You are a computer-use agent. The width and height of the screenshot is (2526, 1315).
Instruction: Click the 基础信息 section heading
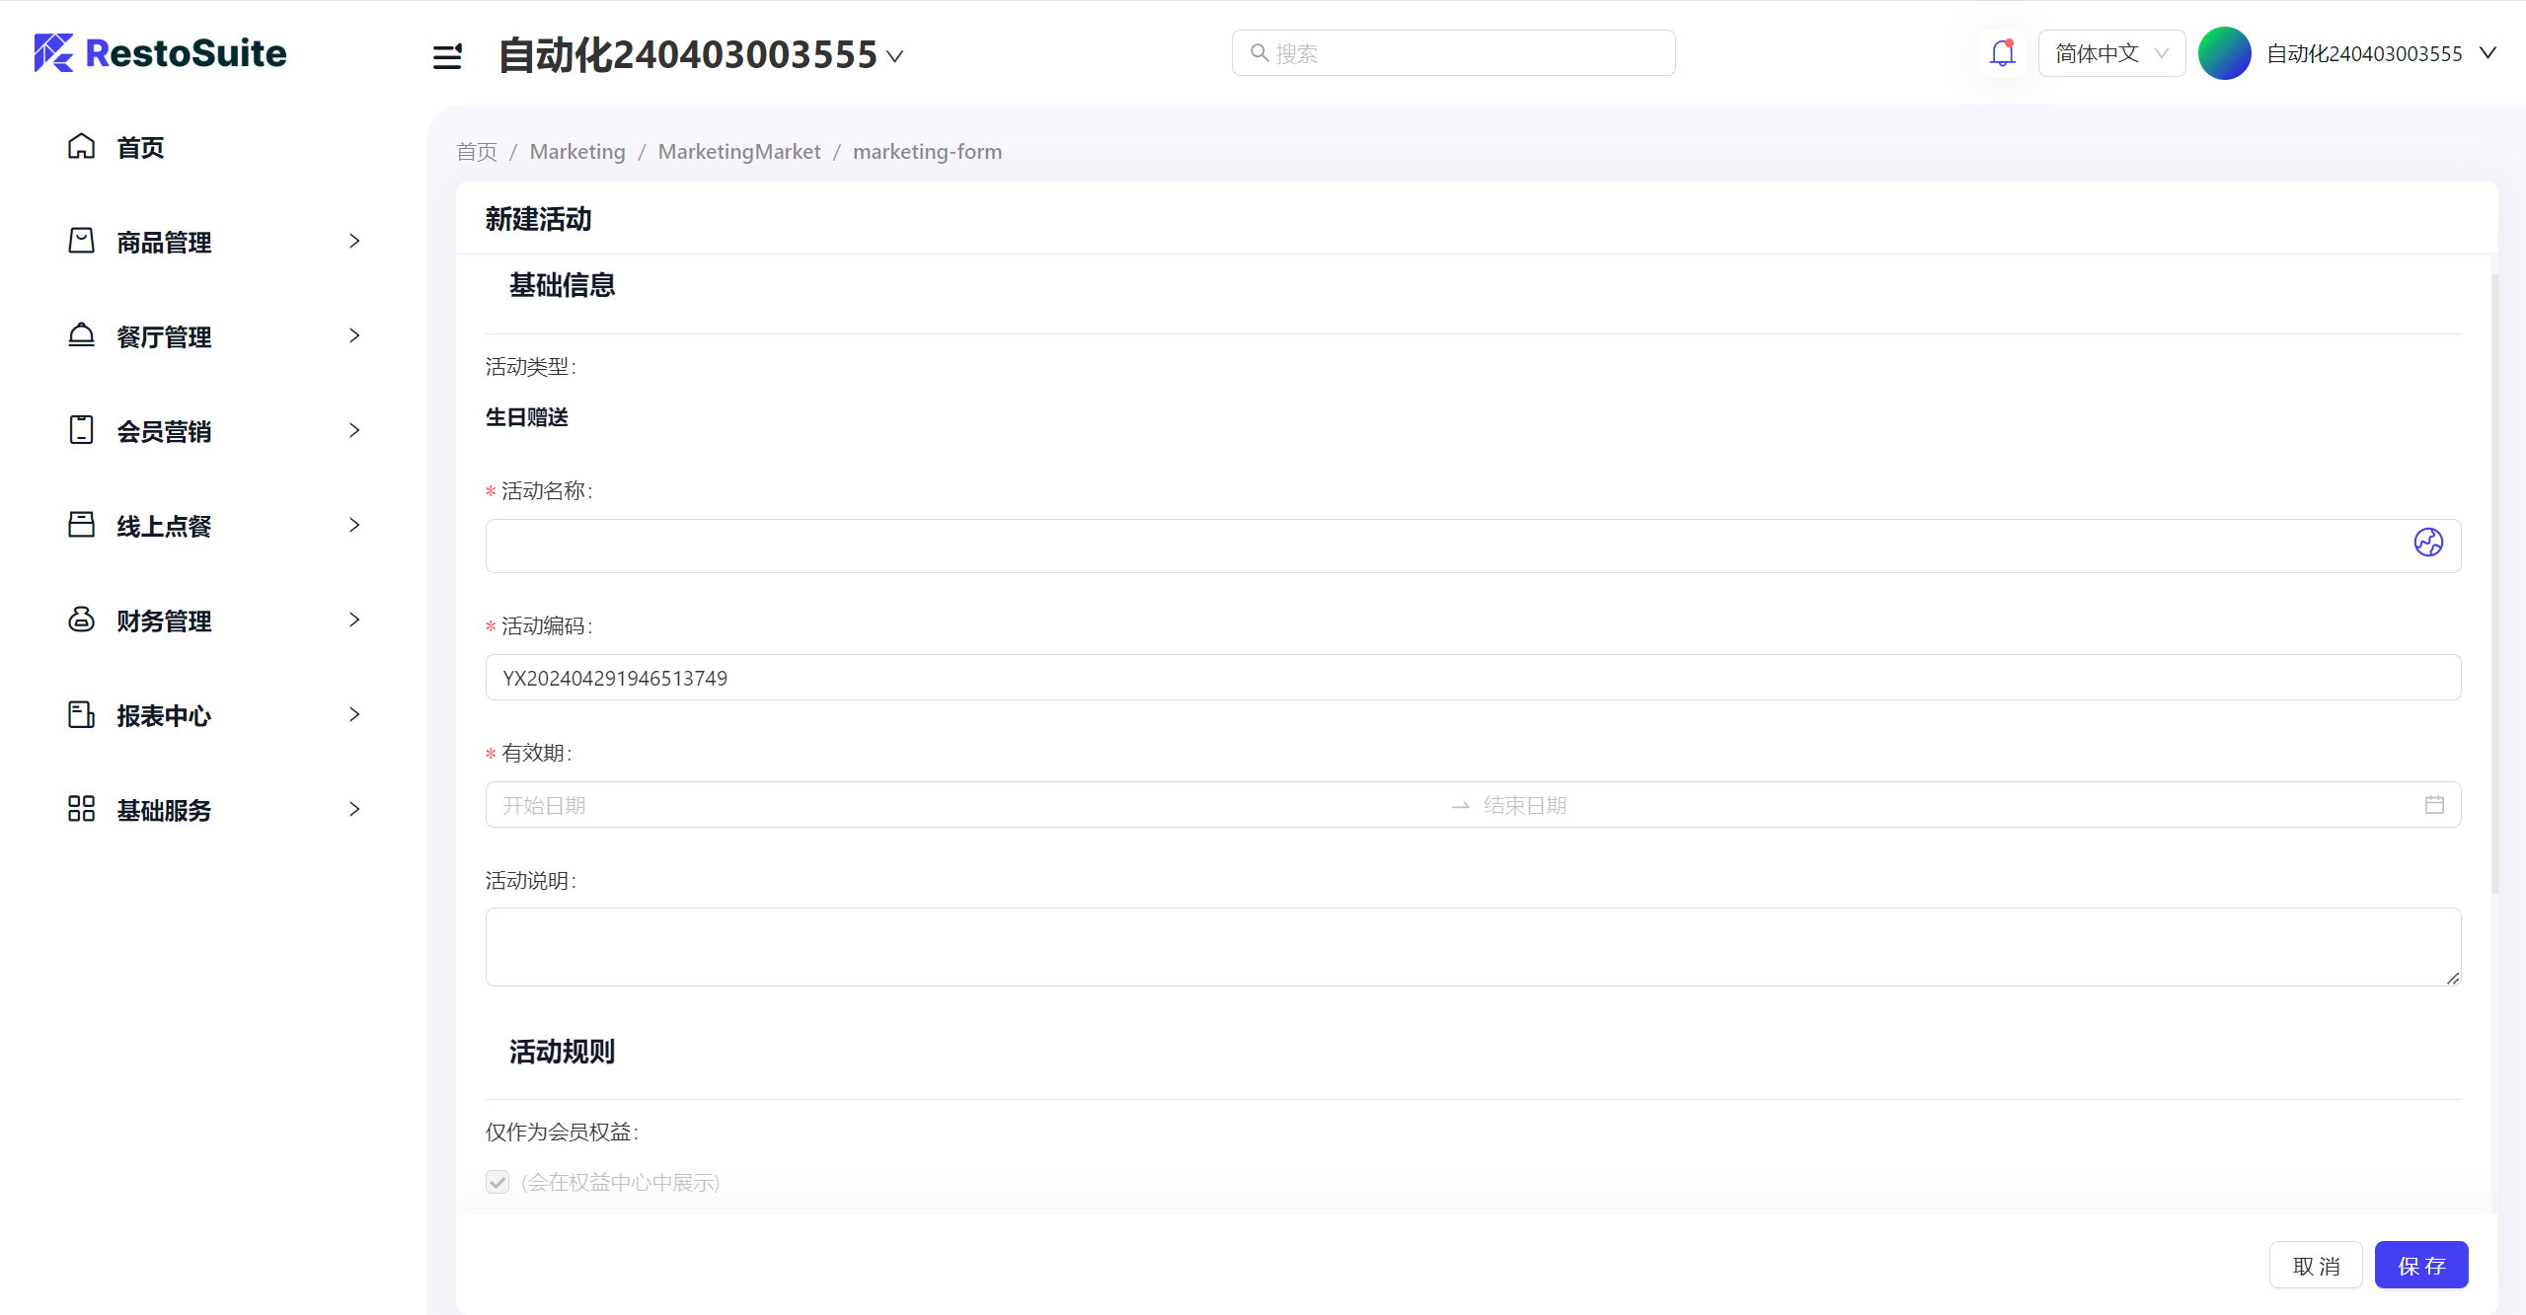[562, 285]
